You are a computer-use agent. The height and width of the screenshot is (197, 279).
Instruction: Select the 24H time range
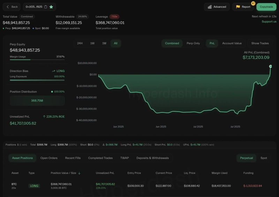[80, 43]
